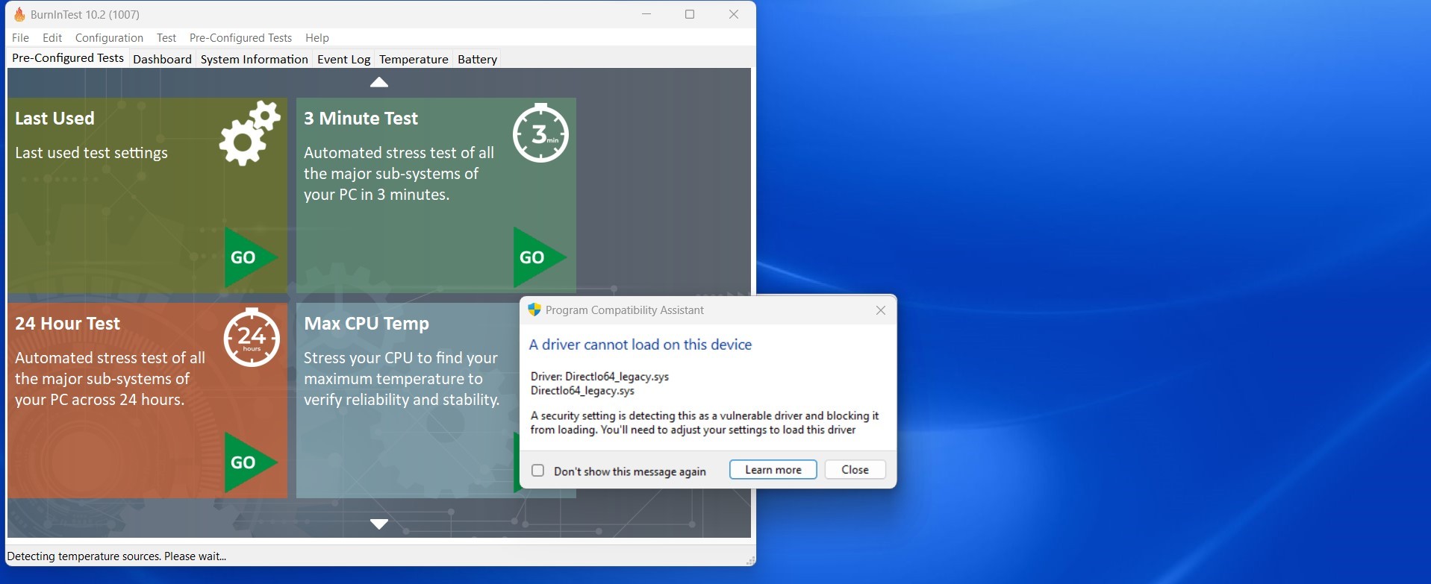Image resolution: width=1431 pixels, height=584 pixels.
Task: Tick Don't show this message again checkbox
Action: (537, 471)
